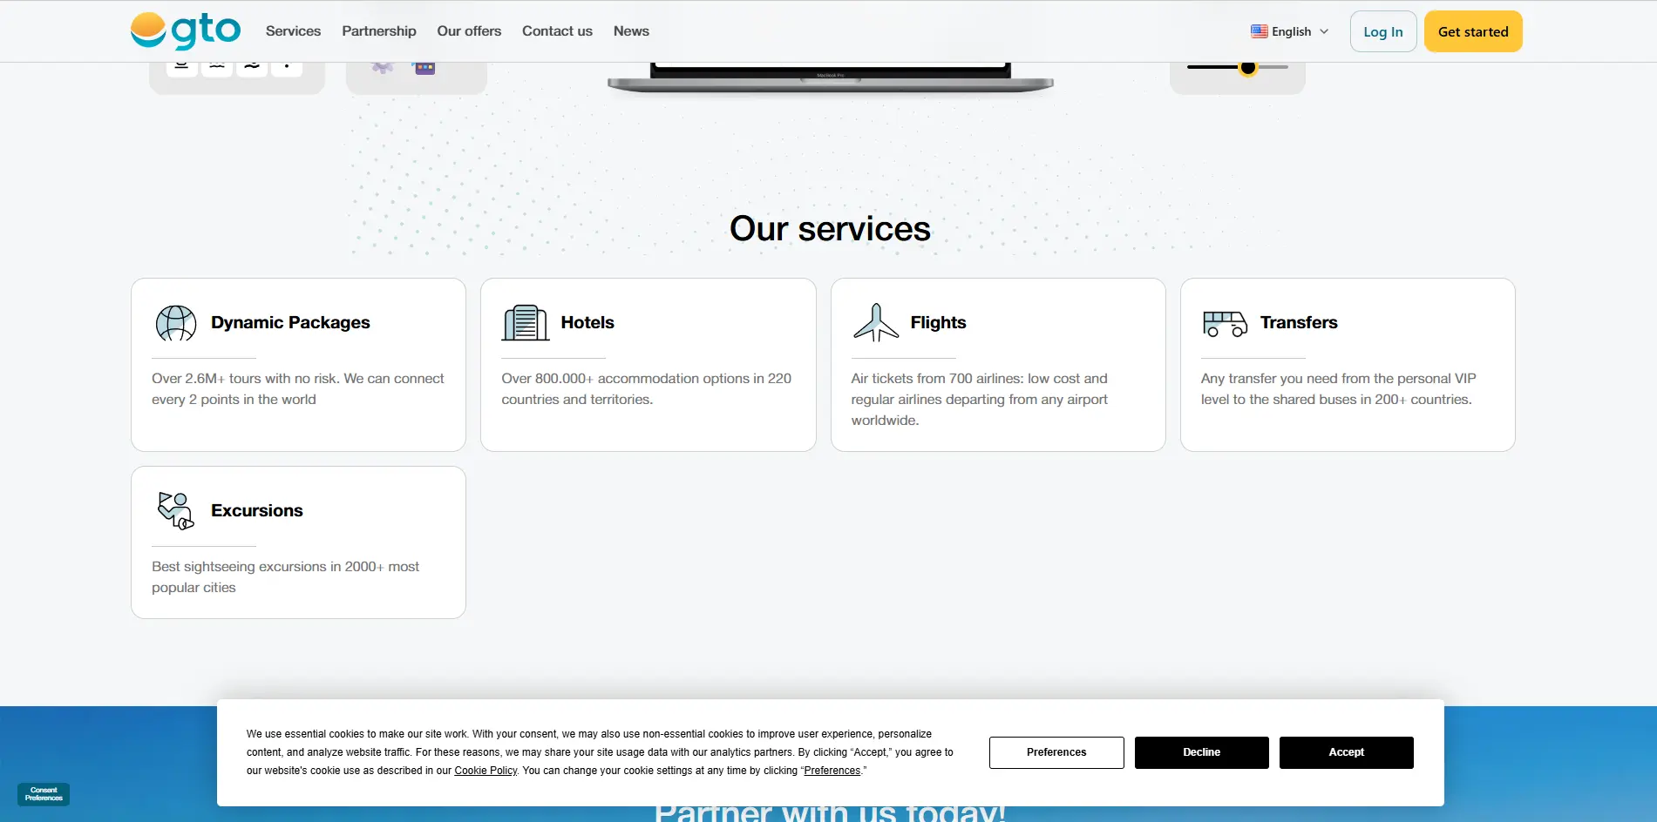Open the Contact us page
Image resolution: width=1657 pixels, height=822 pixels.
[x=557, y=30]
